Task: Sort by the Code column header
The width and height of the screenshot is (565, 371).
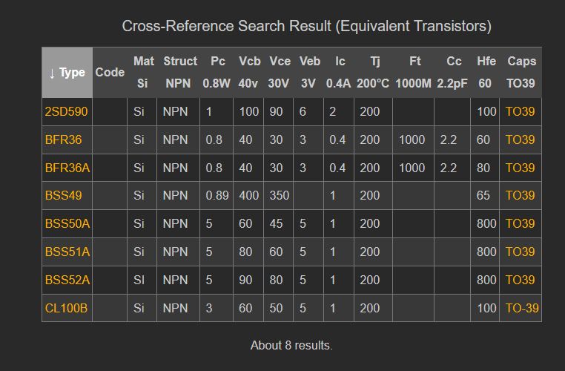Action: pyautogui.click(x=110, y=72)
